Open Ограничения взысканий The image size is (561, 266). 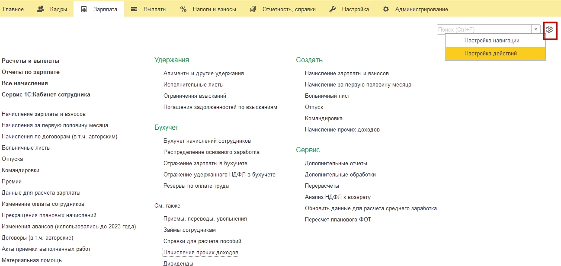(195, 96)
